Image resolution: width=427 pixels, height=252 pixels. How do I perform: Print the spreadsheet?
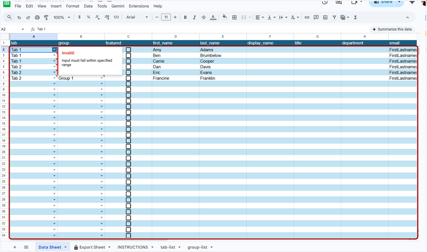click(x=37, y=17)
